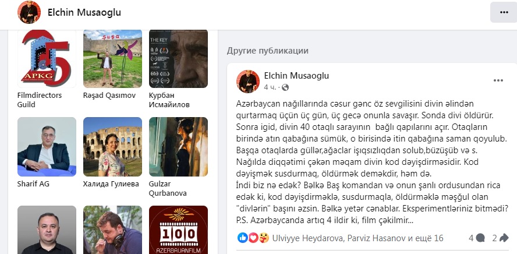Open the Filmdirectors Guild friend thumbnail

click(x=47, y=58)
